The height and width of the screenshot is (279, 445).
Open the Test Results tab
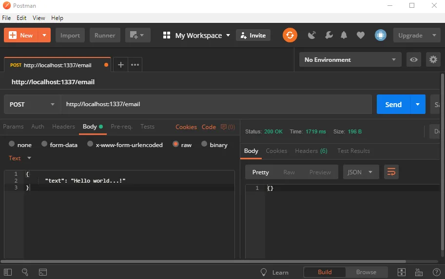click(x=353, y=151)
